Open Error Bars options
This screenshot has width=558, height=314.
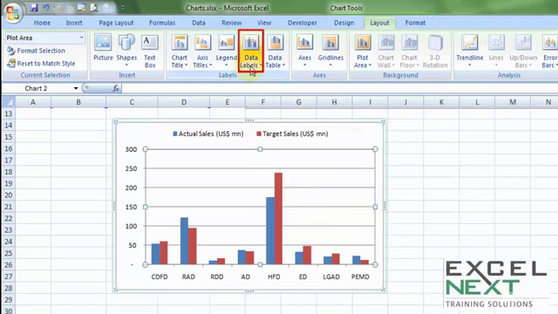click(549, 51)
